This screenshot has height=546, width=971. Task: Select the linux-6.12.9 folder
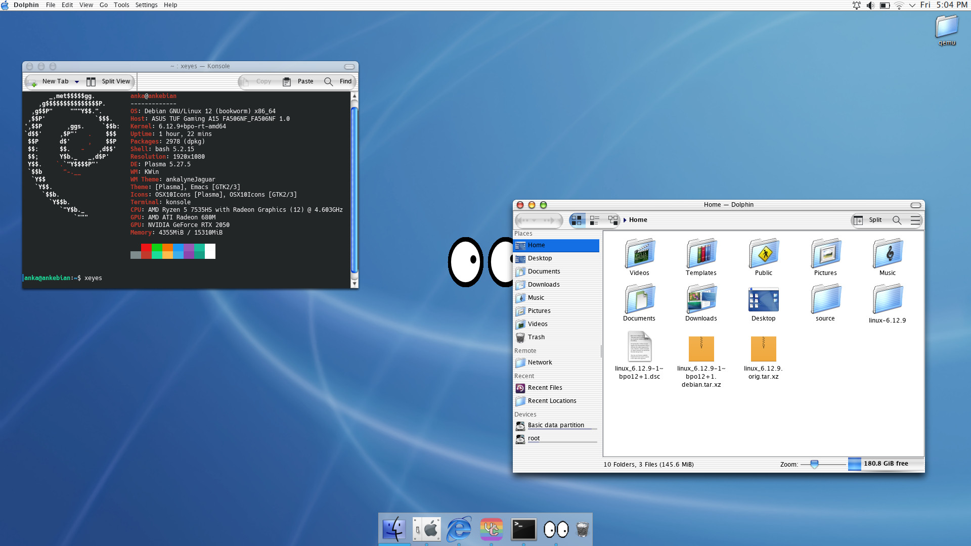point(888,304)
